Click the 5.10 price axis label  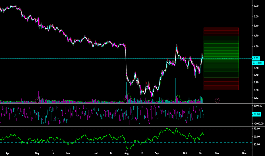click(256, 26)
